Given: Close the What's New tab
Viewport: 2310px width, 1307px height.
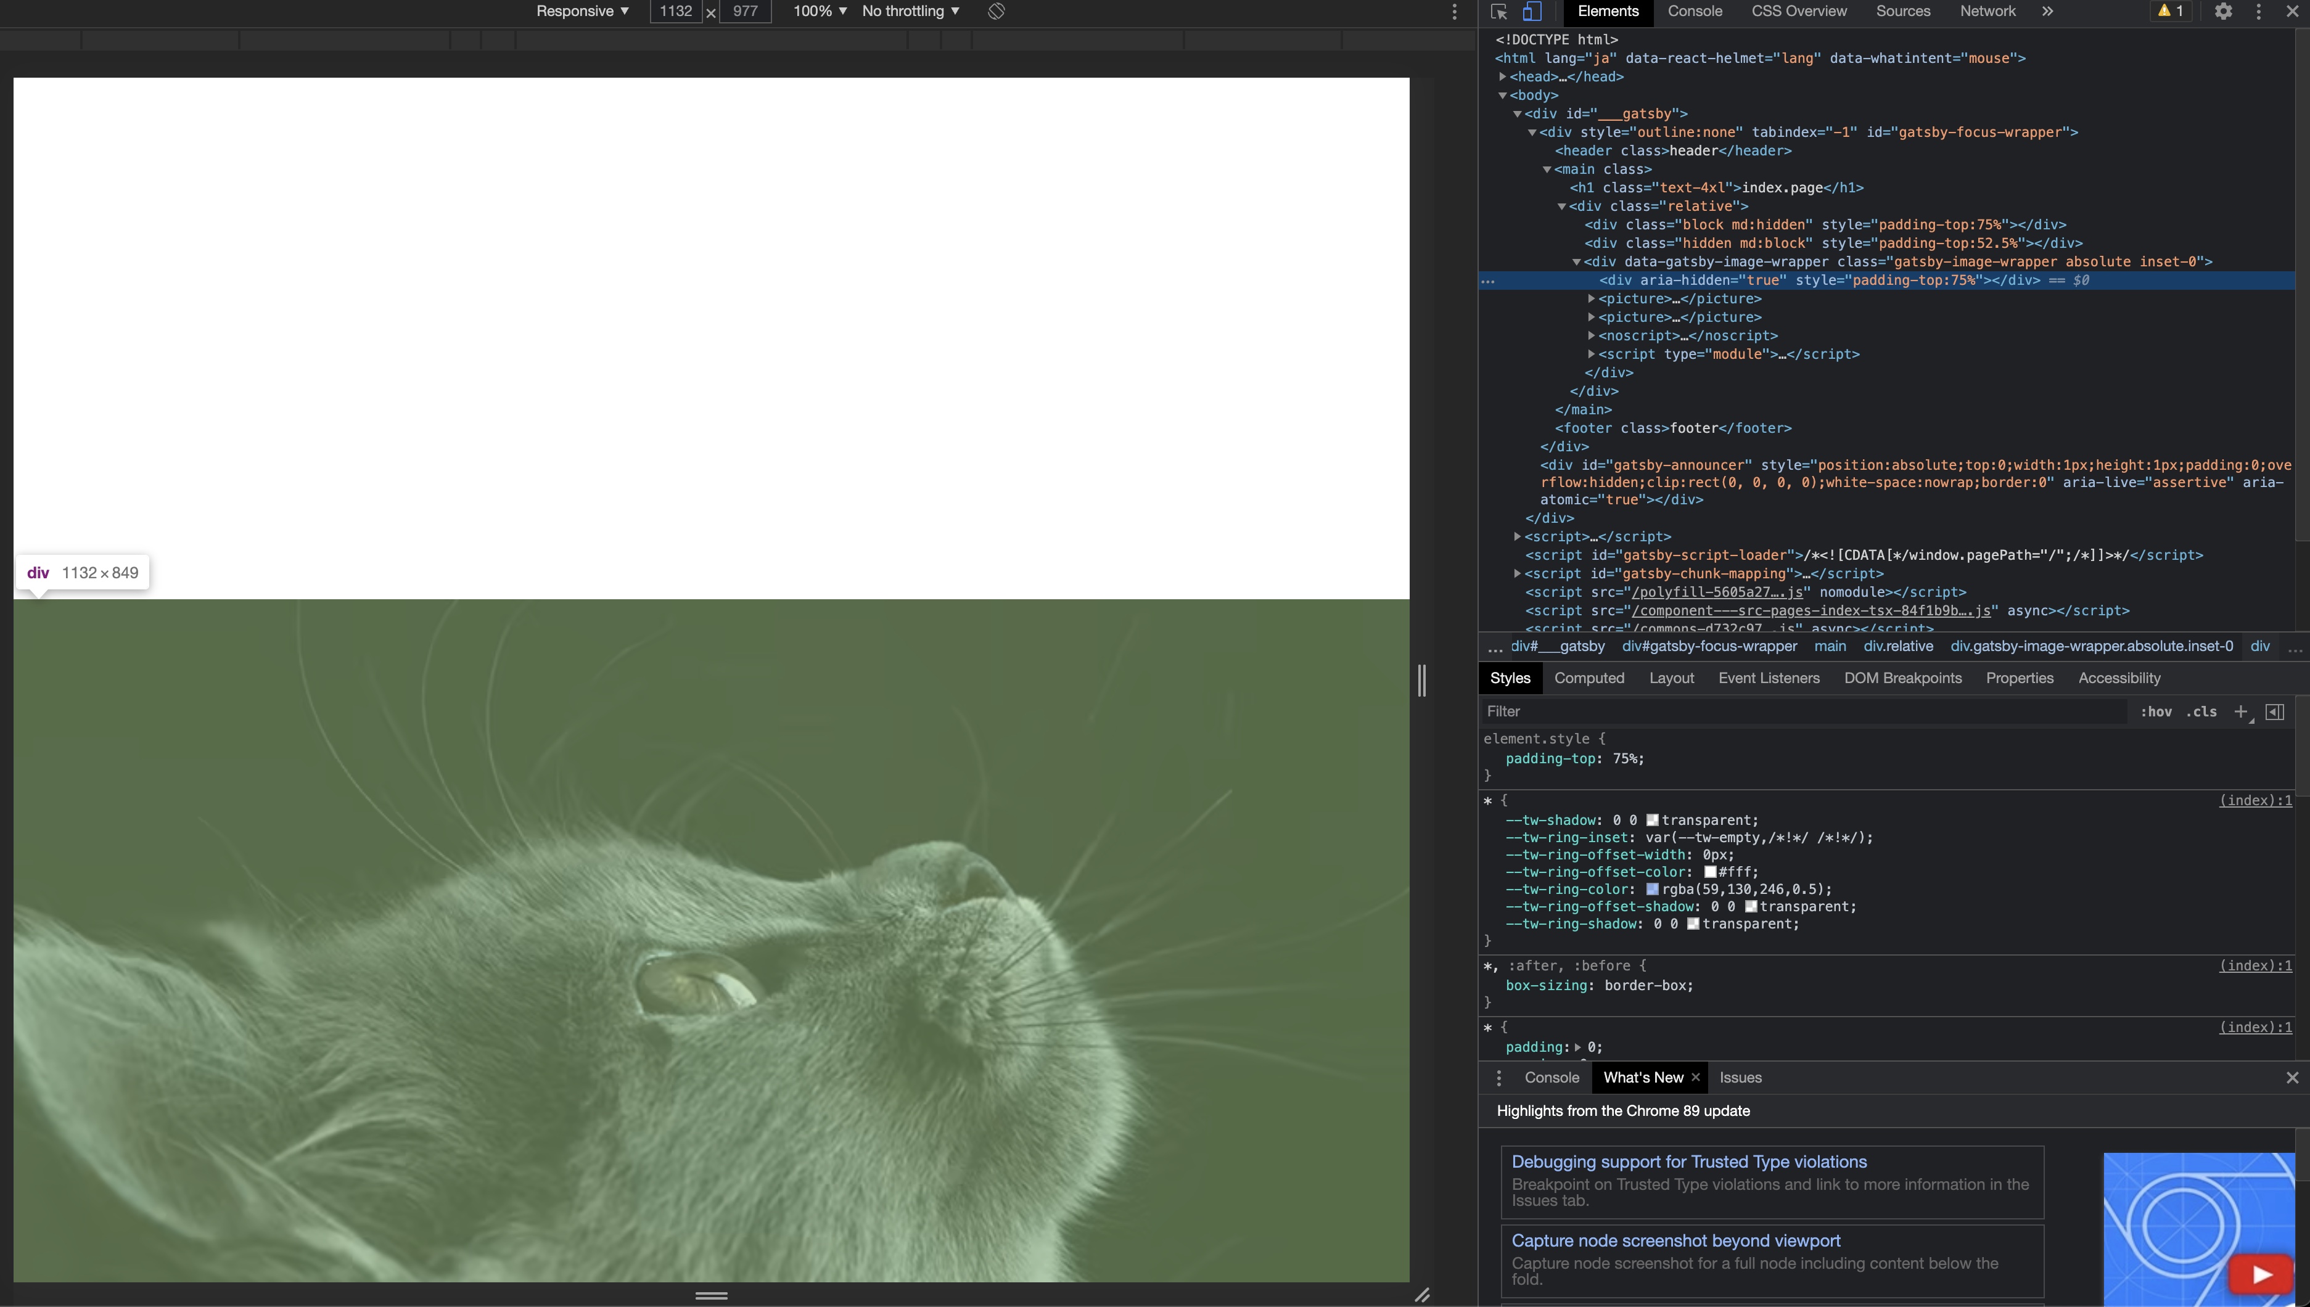Looking at the screenshot, I should click(x=1695, y=1078).
